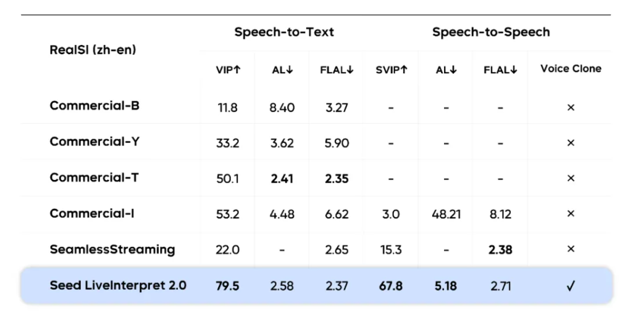The image size is (625, 318).
Task: Click FLAL↓ header under Speech-to-Text
Action: [337, 70]
